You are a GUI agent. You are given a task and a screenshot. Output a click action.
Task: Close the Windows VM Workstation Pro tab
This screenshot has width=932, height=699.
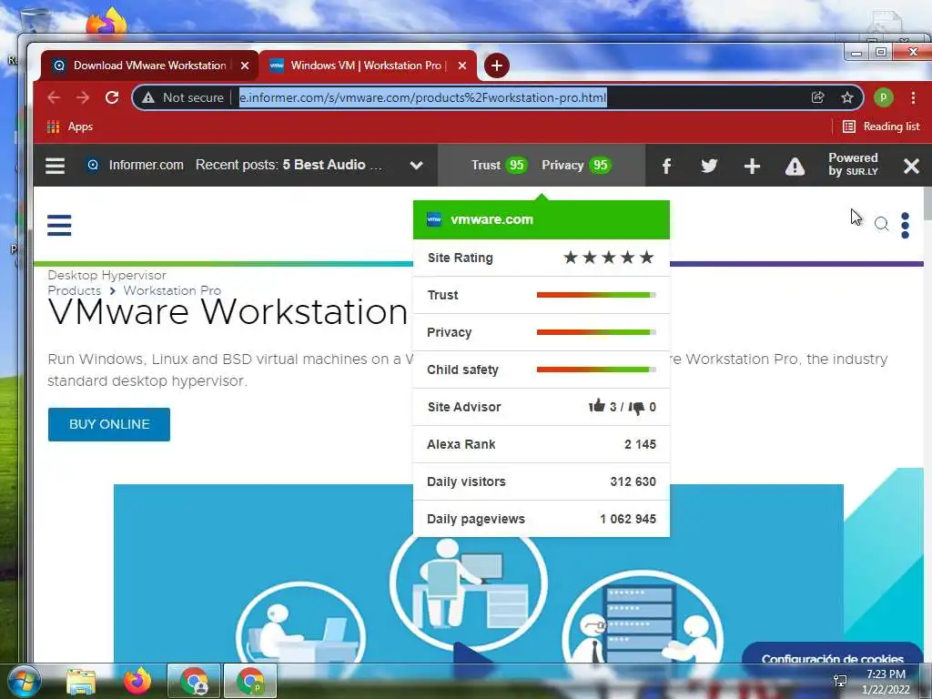pyautogui.click(x=462, y=66)
